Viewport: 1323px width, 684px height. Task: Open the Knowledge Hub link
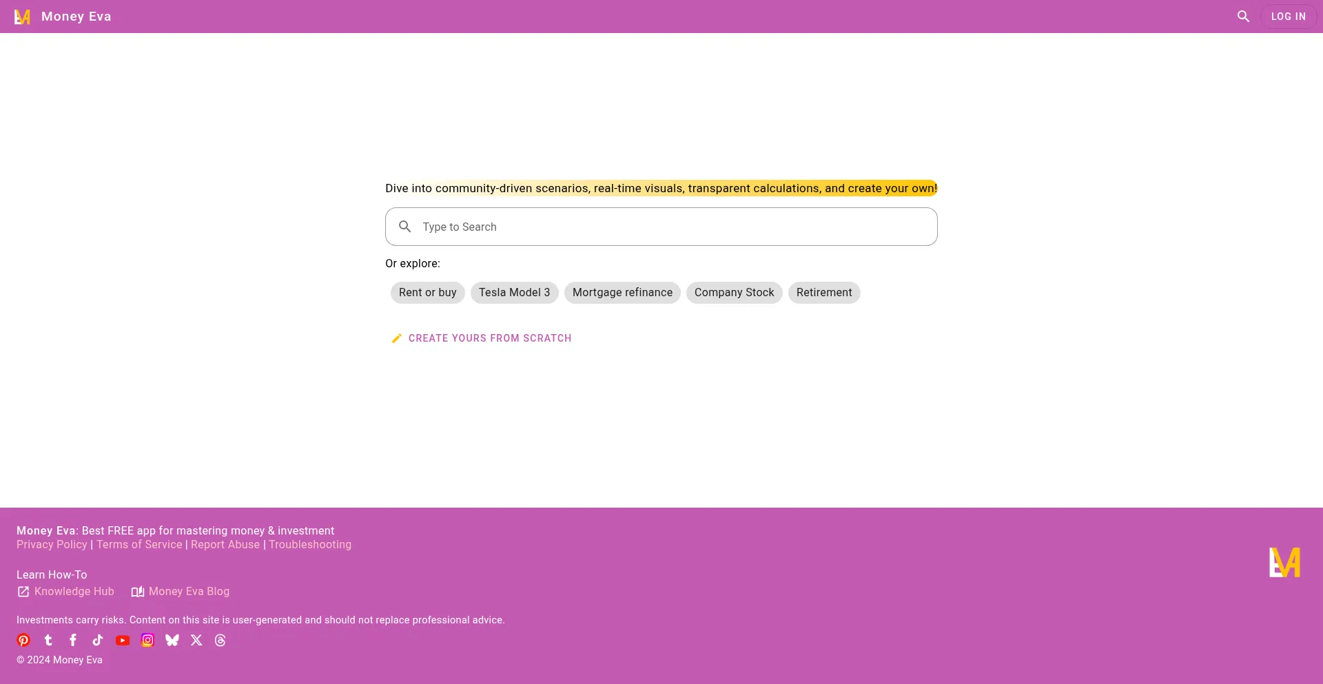coord(74,591)
